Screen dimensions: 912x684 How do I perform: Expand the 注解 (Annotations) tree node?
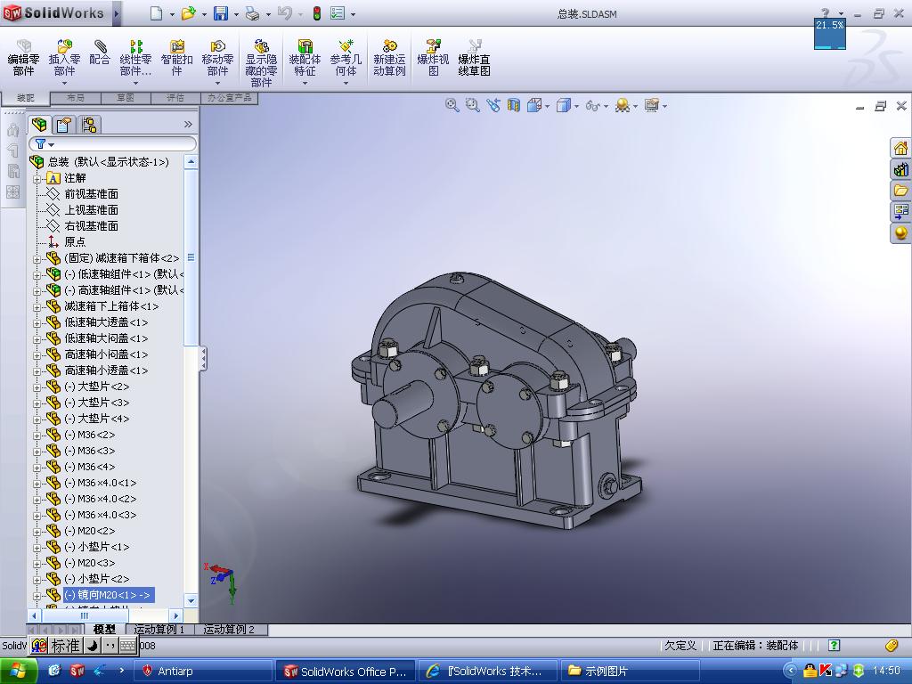coord(37,178)
